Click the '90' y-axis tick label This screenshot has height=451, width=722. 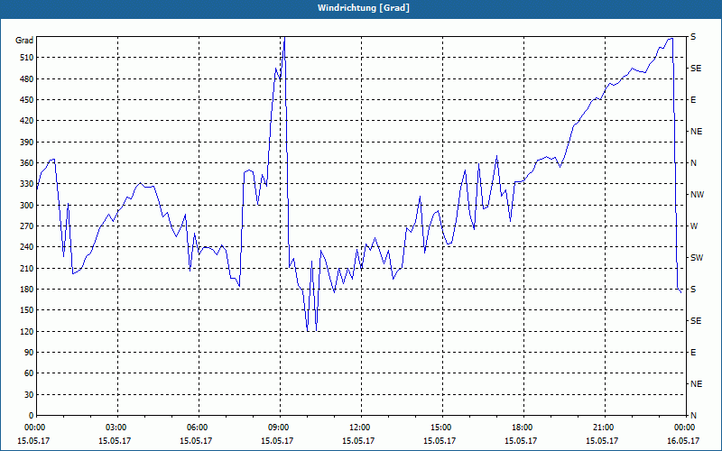tap(29, 353)
